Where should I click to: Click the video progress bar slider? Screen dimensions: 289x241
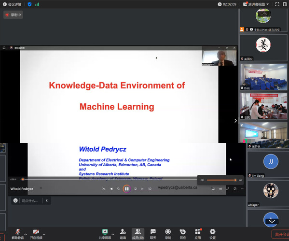tap(109, 179)
